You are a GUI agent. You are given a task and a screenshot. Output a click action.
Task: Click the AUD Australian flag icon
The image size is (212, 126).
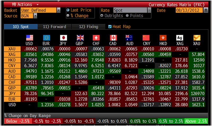coord(130,37)
